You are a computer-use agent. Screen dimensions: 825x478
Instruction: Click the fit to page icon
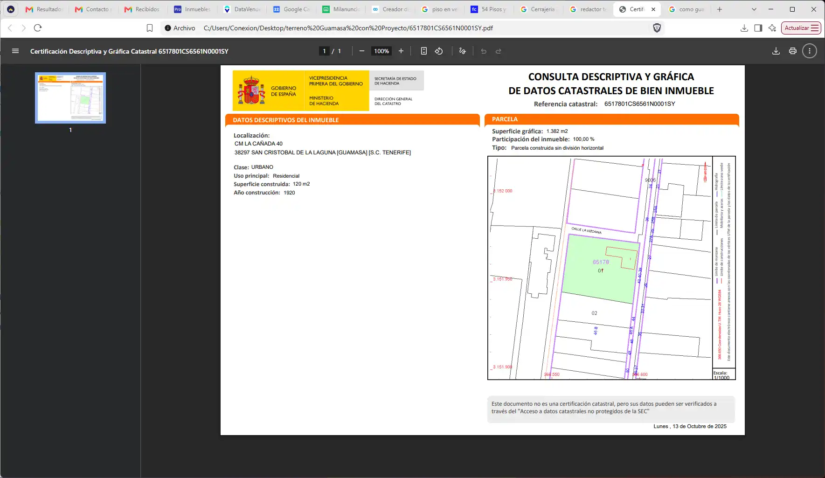pos(424,51)
